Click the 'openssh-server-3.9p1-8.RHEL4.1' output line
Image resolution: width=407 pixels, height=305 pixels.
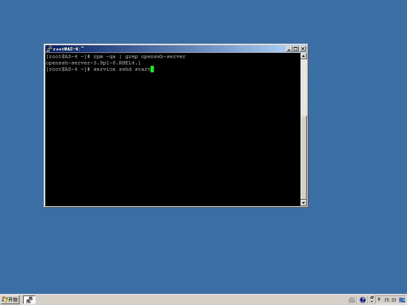pos(93,63)
